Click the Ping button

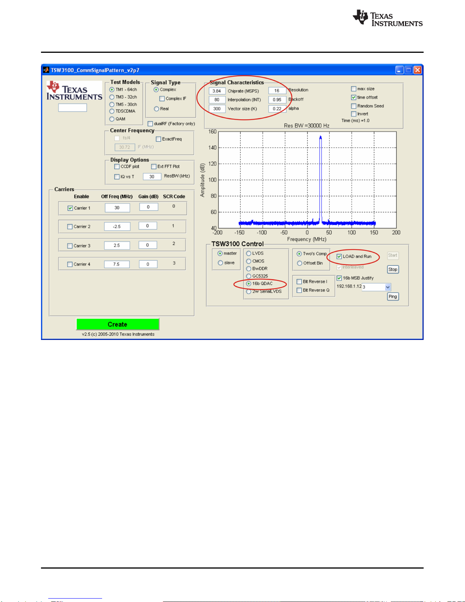point(393,297)
